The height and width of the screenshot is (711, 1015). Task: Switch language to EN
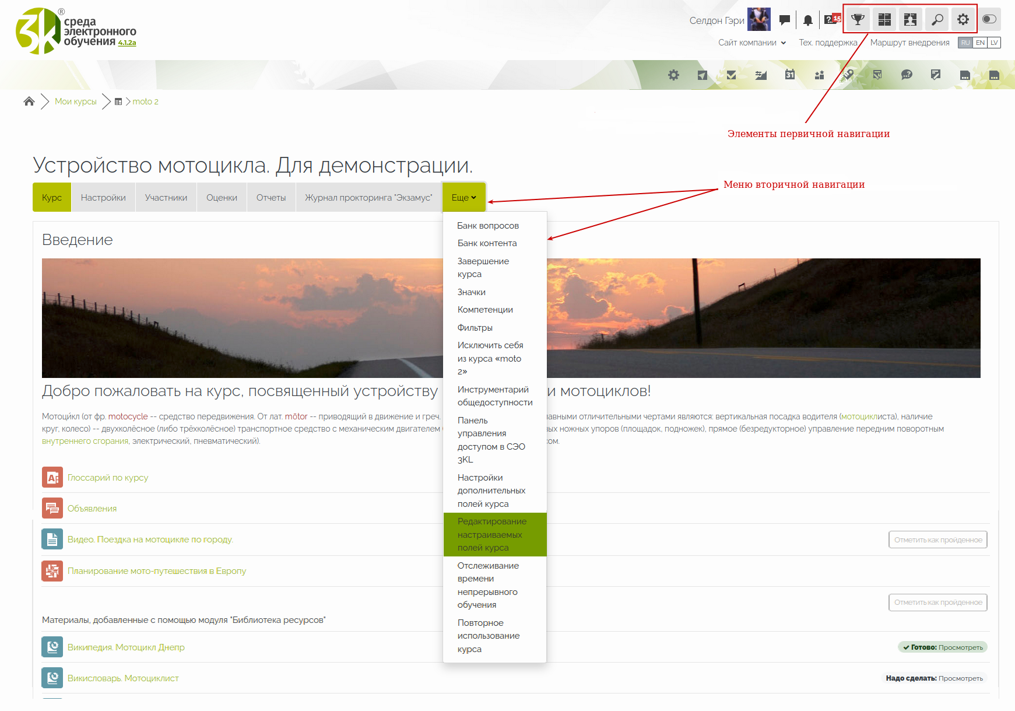point(980,43)
